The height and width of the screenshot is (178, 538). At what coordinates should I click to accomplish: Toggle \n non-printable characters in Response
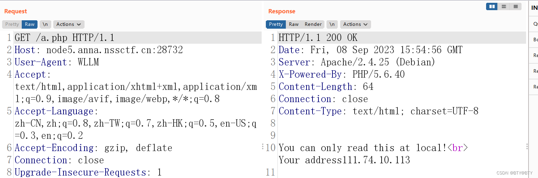pyautogui.click(x=332, y=24)
